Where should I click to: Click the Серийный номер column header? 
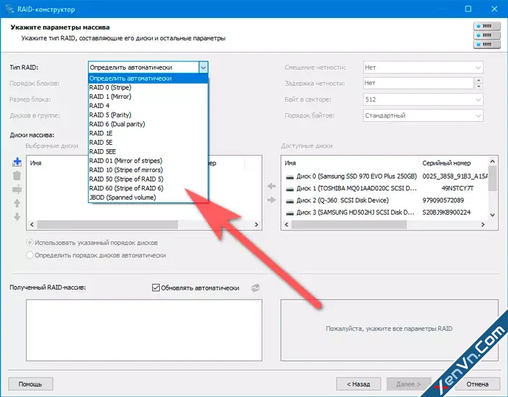tap(453, 163)
